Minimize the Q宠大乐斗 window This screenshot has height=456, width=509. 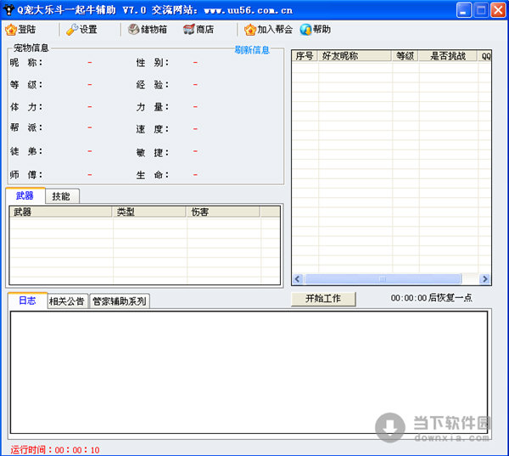coord(464,10)
